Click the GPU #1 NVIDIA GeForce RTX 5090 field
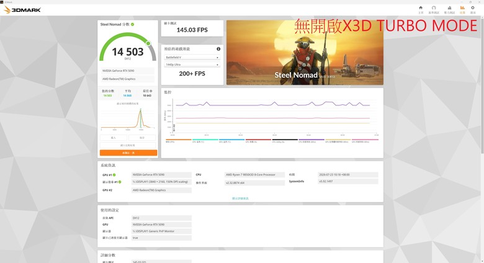This screenshot has height=263, width=484. click(161, 175)
